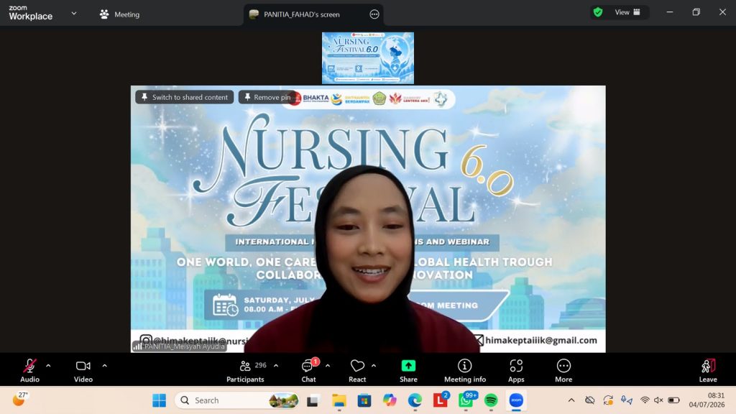Open Meeting info
This screenshot has height=414, width=736.
point(465,370)
